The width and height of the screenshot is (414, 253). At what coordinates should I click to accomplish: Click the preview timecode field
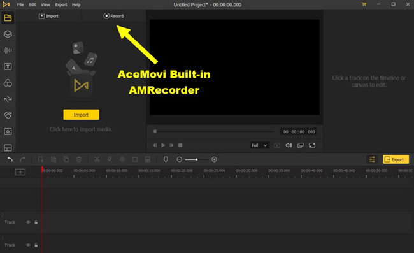click(x=299, y=131)
